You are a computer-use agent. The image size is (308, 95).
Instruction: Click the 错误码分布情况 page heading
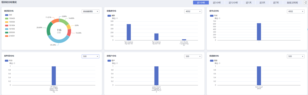pyautogui.click(x=9, y=2)
